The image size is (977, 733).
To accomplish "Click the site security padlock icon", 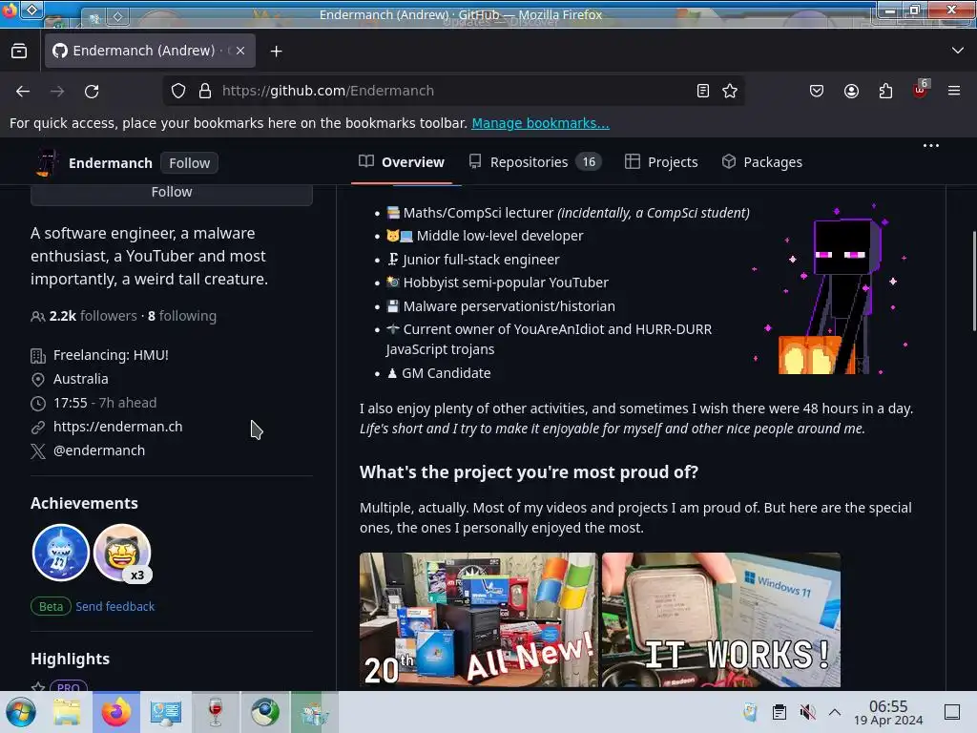I will (x=205, y=91).
